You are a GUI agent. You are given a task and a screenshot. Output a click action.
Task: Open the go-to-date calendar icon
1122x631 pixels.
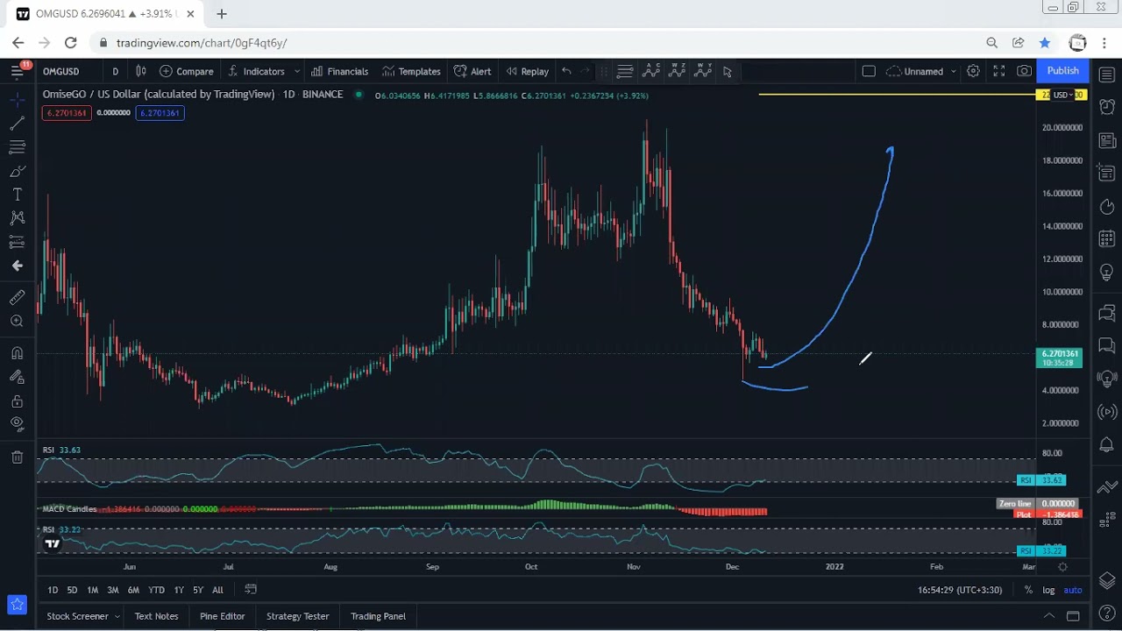coord(251,590)
